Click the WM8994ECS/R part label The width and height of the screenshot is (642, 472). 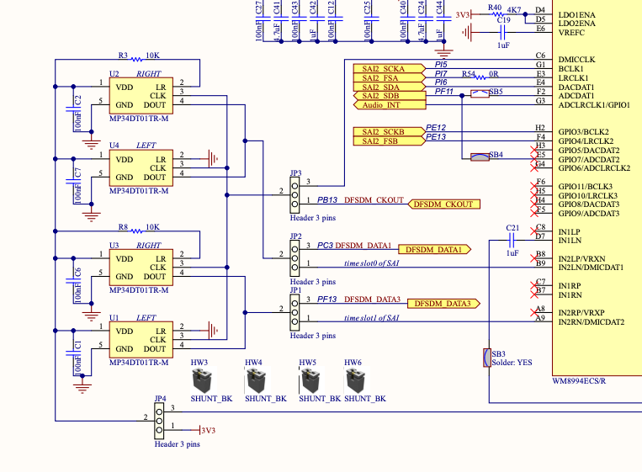pos(579,380)
